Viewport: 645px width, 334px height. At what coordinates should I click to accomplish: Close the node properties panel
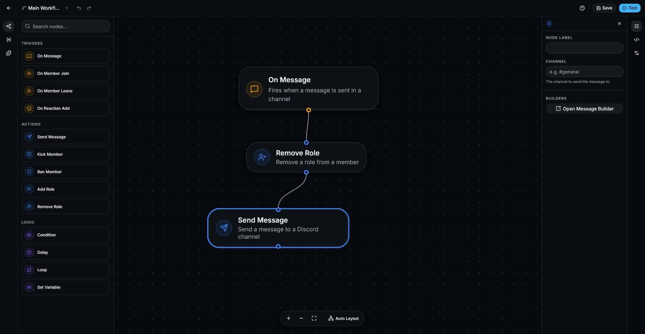(x=619, y=23)
